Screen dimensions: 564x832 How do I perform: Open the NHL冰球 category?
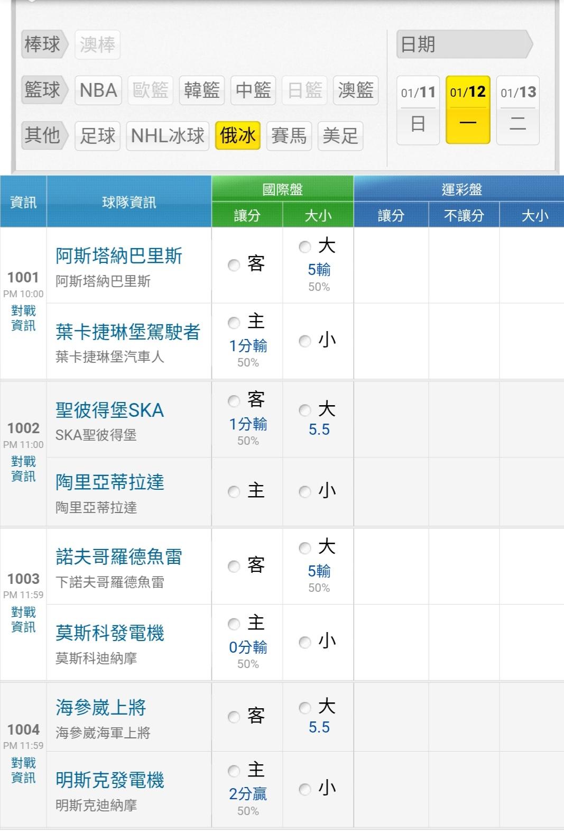click(x=168, y=136)
